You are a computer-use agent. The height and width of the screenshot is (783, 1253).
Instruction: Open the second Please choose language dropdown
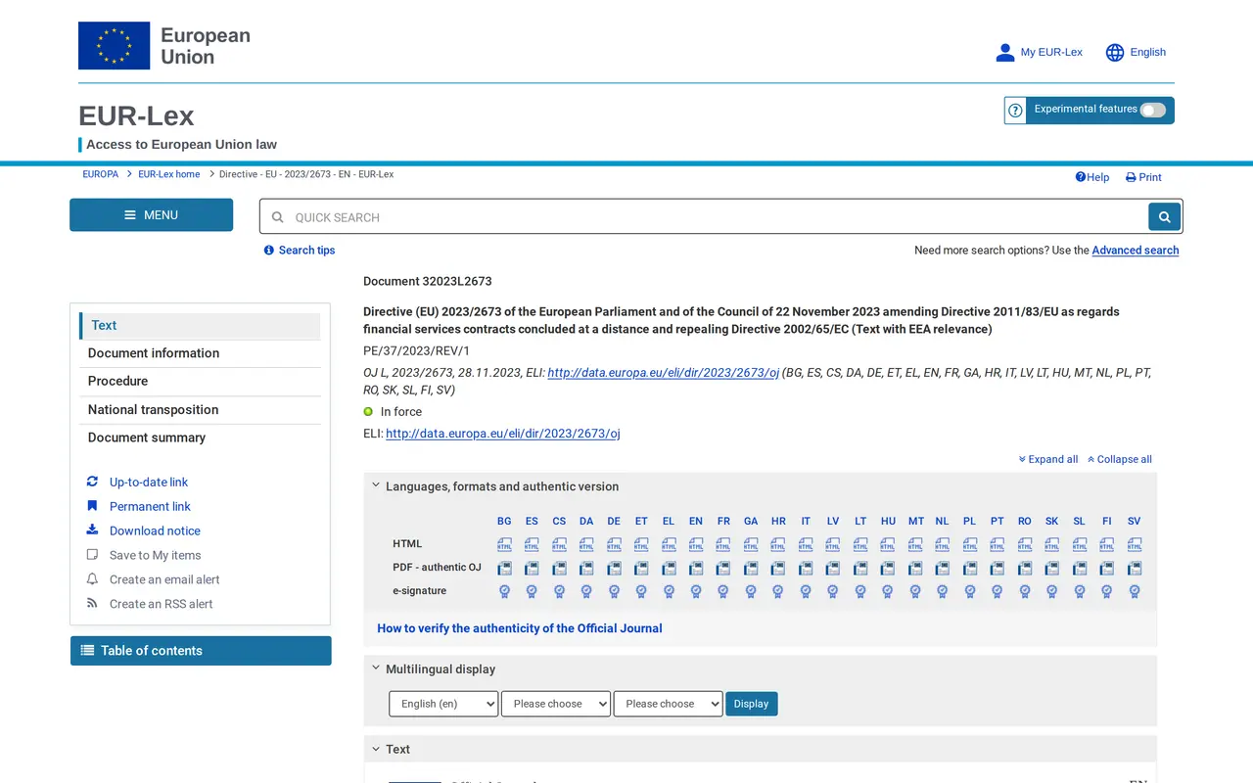(556, 704)
